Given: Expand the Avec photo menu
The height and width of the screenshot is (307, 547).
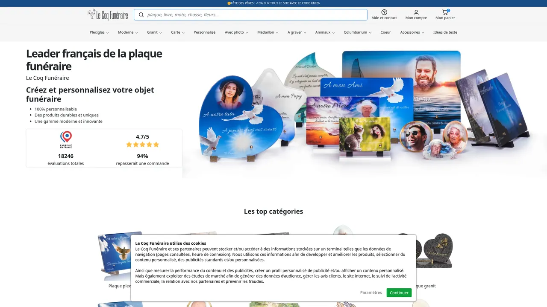Looking at the screenshot, I should point(236,32).
